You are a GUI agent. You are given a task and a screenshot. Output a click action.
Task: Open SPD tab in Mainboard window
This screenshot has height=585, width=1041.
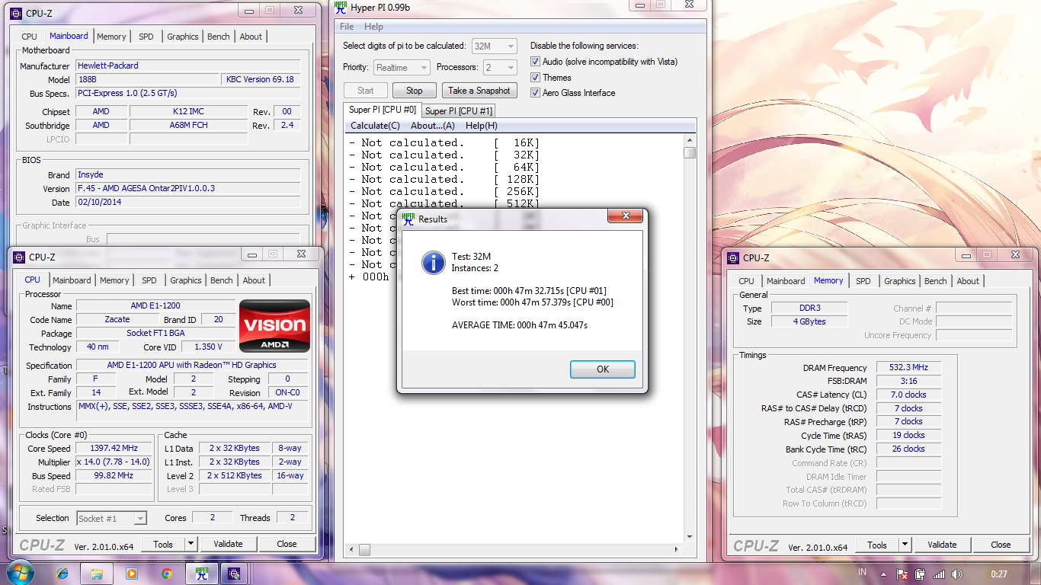[146, 37]
